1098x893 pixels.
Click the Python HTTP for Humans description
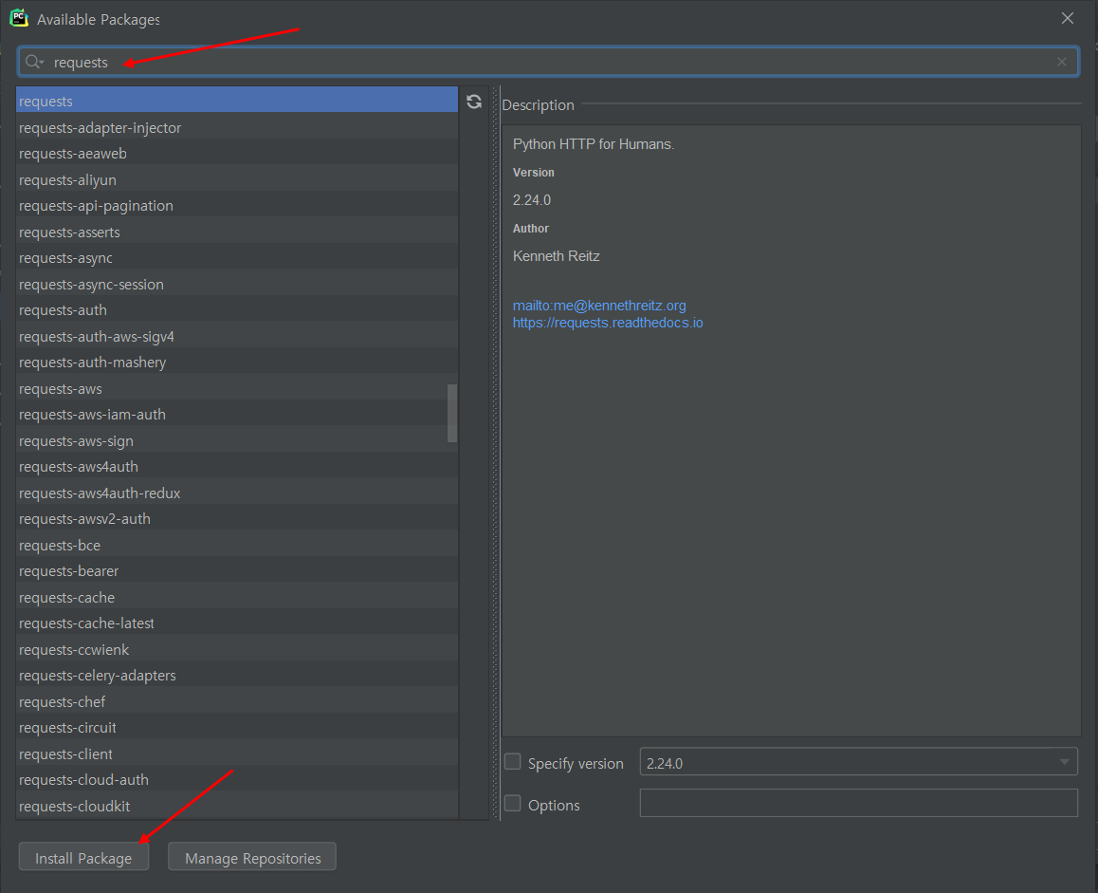click(x=594, y=144)
